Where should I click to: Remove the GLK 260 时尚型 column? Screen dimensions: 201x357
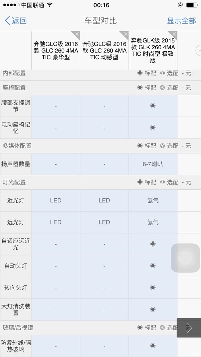point(174,34)
